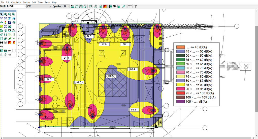Click the printer icon in toolbar
The height and width of the screenshot is (139, 258).
90,6
